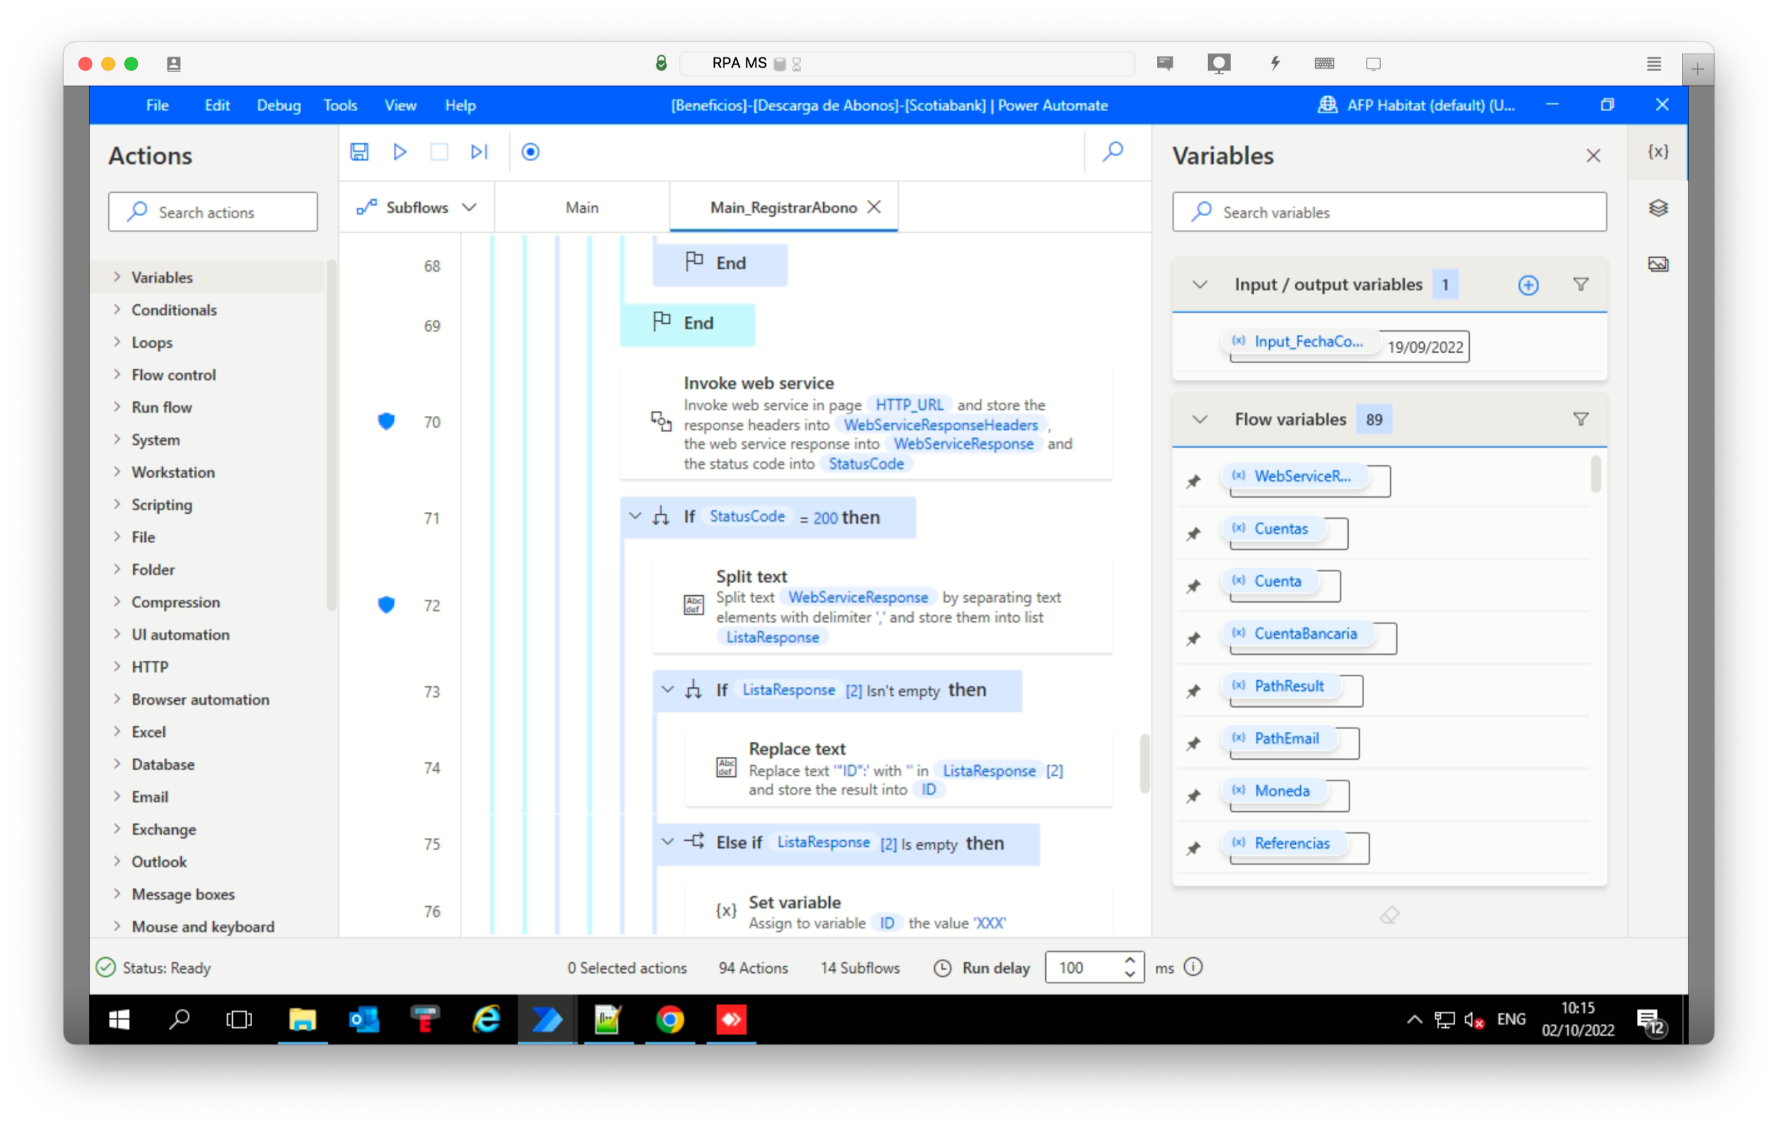Screen dimensions: 1778x1129
Task: Open the Images pane icon
Action: tap(1658, 265)
